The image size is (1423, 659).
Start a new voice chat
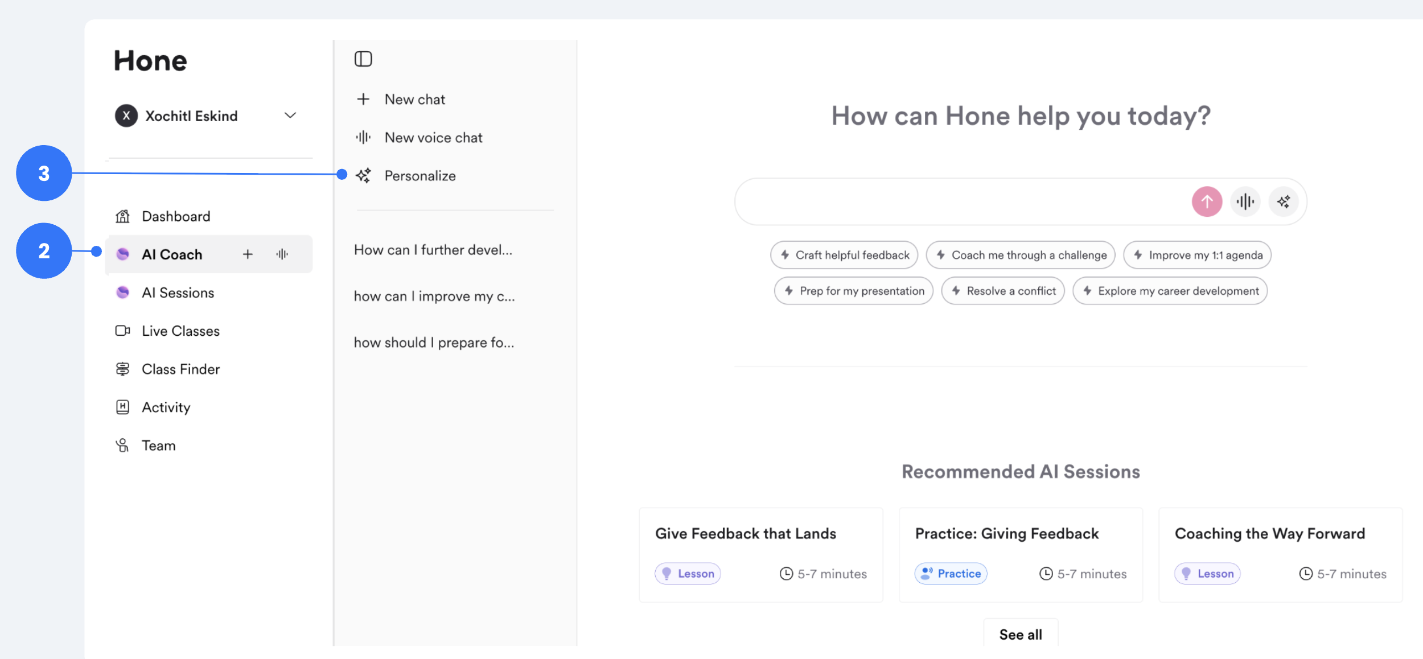pos(433,137)
